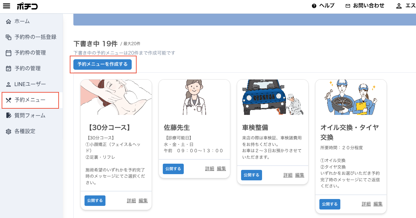Open 詳細 for オイル交換・タイヤ交換
This screenshot has width=416, height=218.
366,204
